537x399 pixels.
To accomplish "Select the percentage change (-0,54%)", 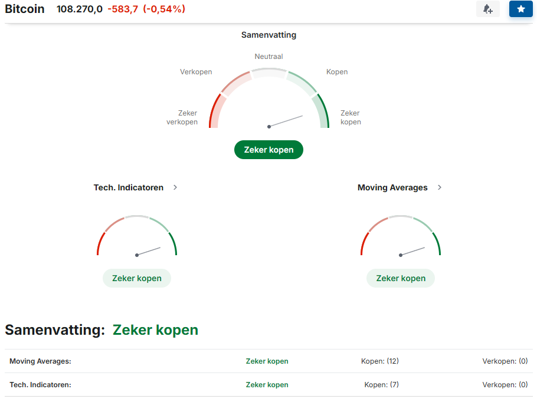I will [x=164, y=9].
